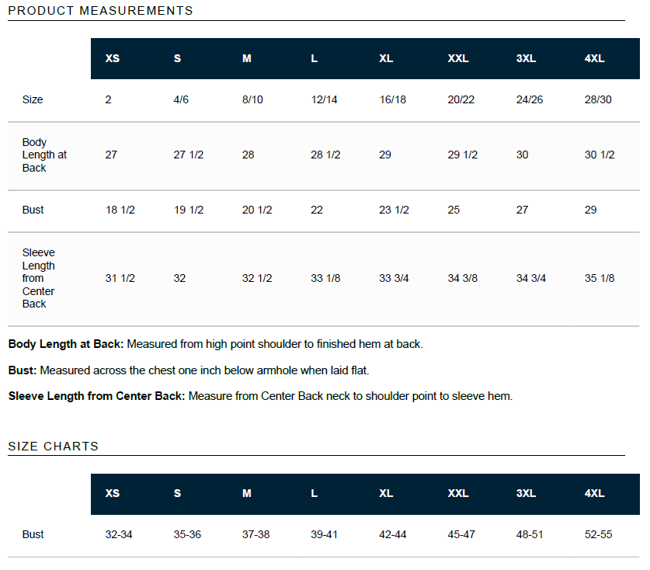650x570 pixels.
Task: Select the Body Length at Back row label
Action: click(x=44, y=155)
